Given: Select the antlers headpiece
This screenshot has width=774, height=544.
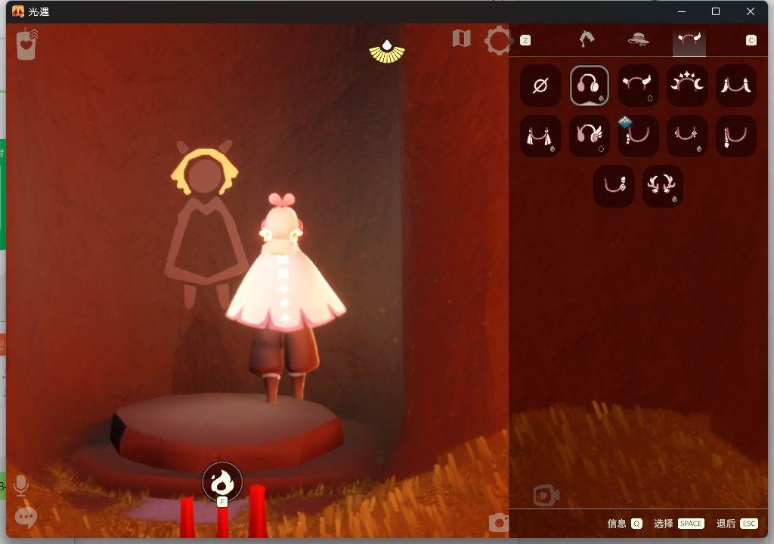Looking at the screenshot, I should click(x=662, y=186).
